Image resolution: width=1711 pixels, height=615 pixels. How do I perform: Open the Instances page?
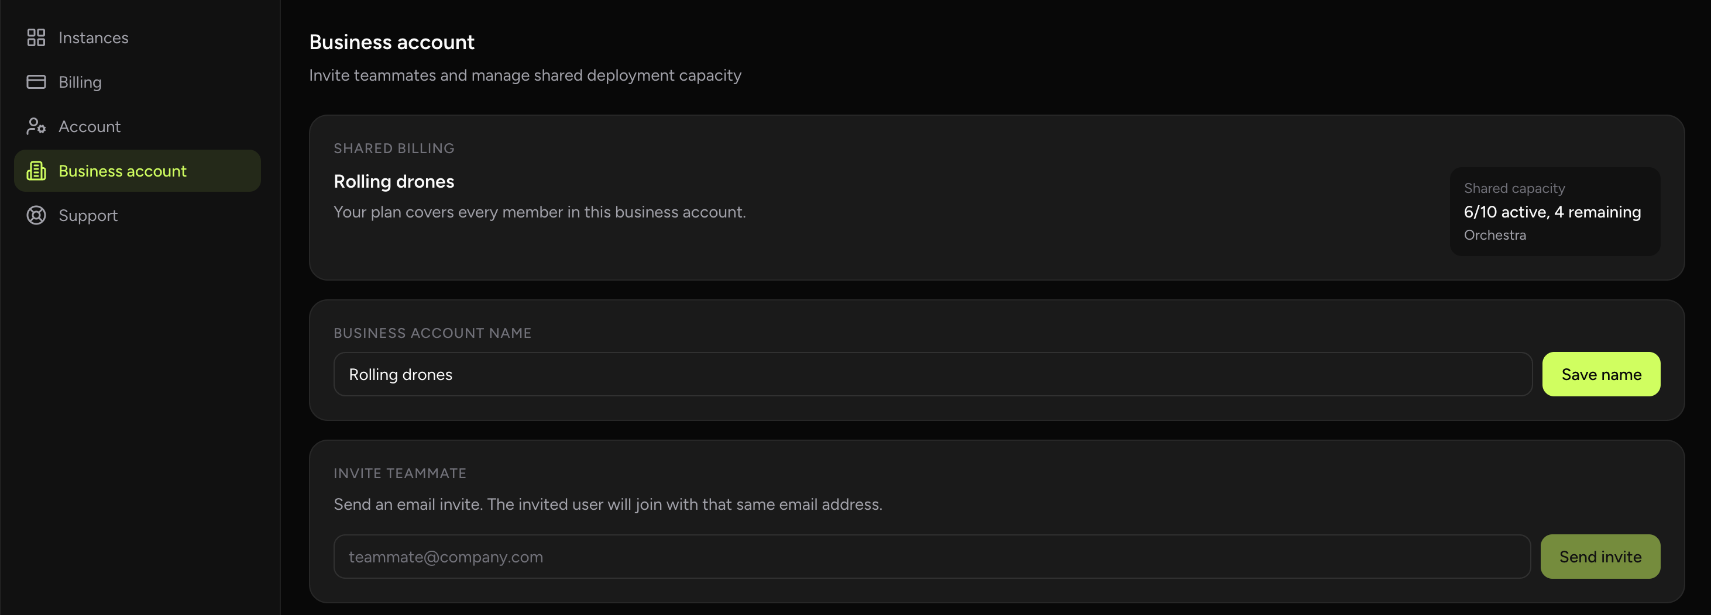click(x=93, y=37)
